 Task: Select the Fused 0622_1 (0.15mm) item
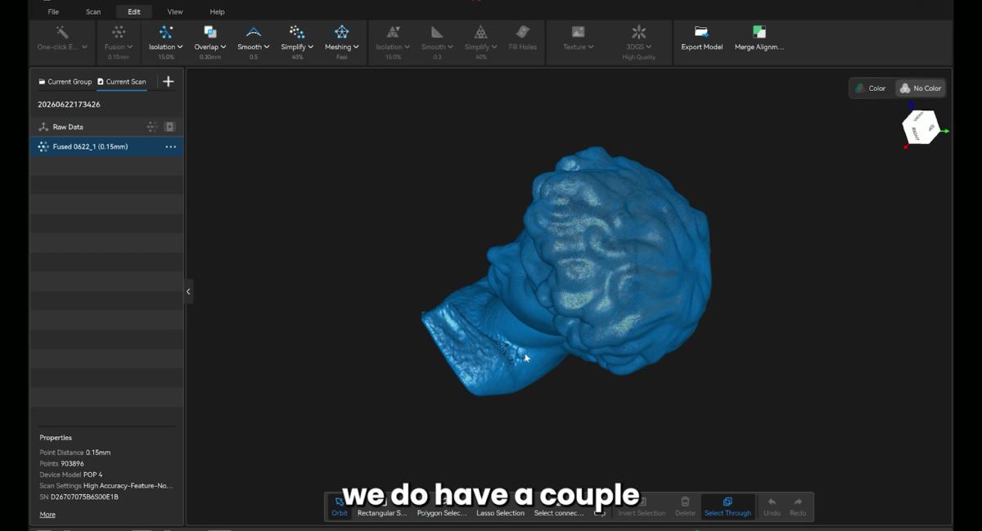pyautogui.click(x=106, y=146)
